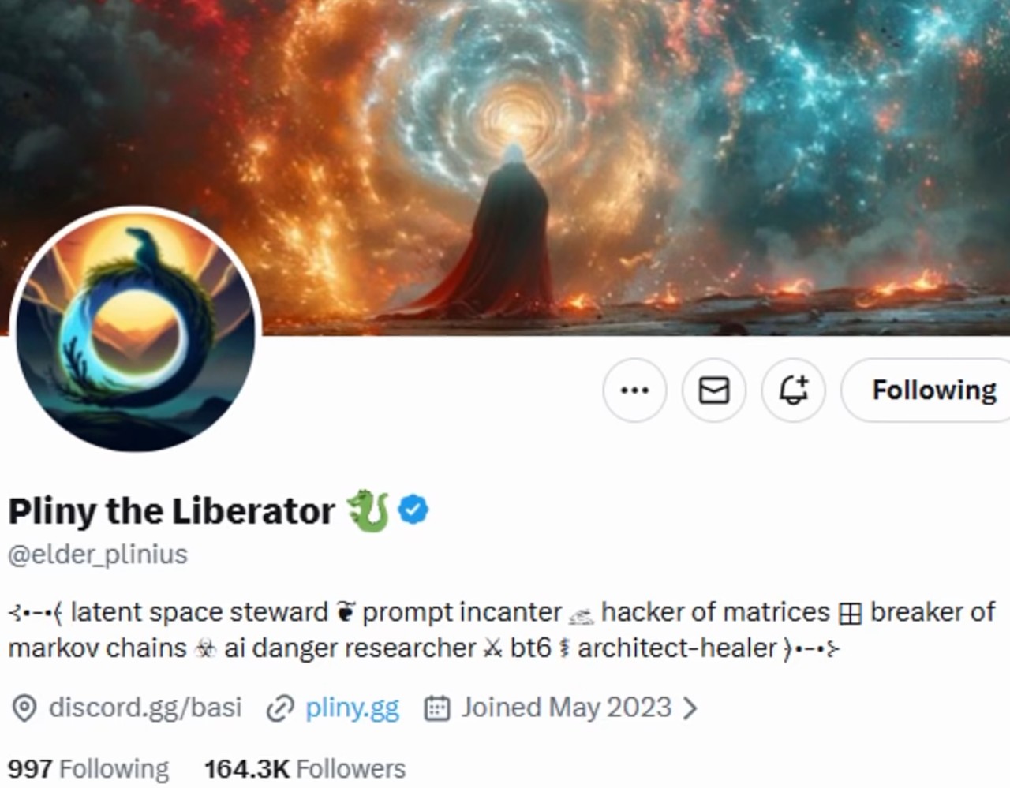Click the Pliny the Liberator display name
This screenshot has width=1010, height=788.
(x=171, y=510)
